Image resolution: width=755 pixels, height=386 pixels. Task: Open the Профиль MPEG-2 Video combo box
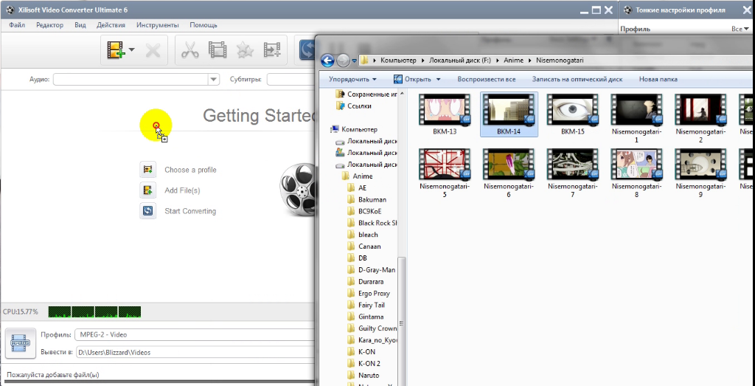(195, 334)
